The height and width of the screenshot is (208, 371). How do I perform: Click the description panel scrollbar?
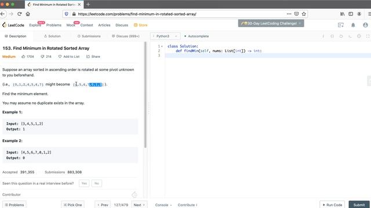click(x=146, y=95)
